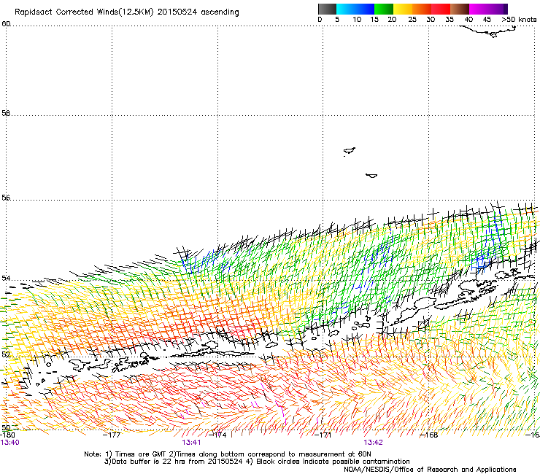Click the '60' latitude label
540x474 pixels.
pyautogui.click(x=6, y=24)
